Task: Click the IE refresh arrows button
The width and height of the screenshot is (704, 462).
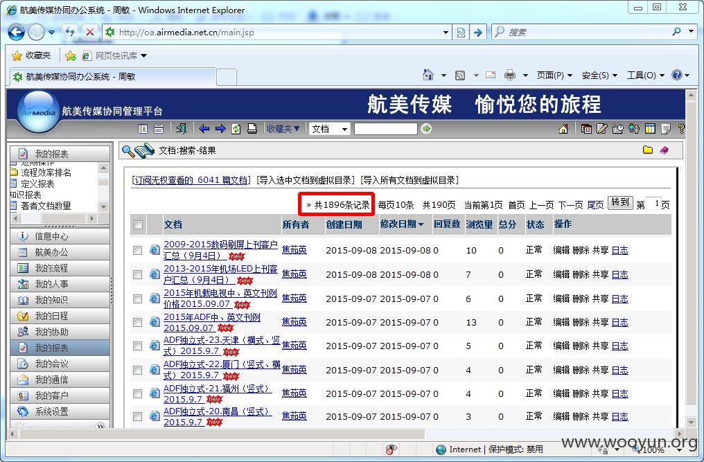Action: click(x=71, y=33)
